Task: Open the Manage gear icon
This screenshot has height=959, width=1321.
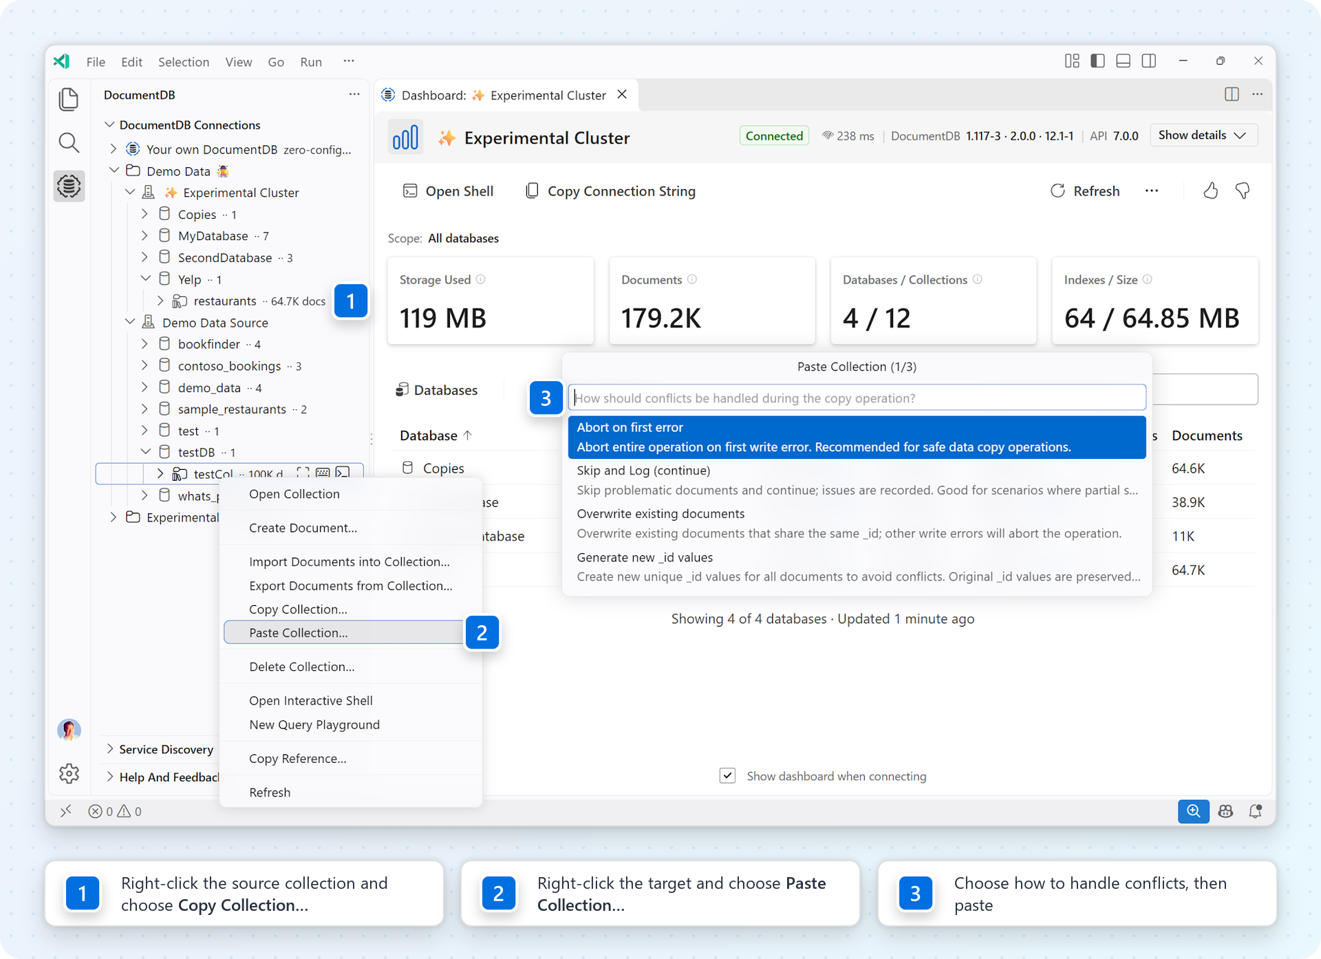Action: pos(69,773)
